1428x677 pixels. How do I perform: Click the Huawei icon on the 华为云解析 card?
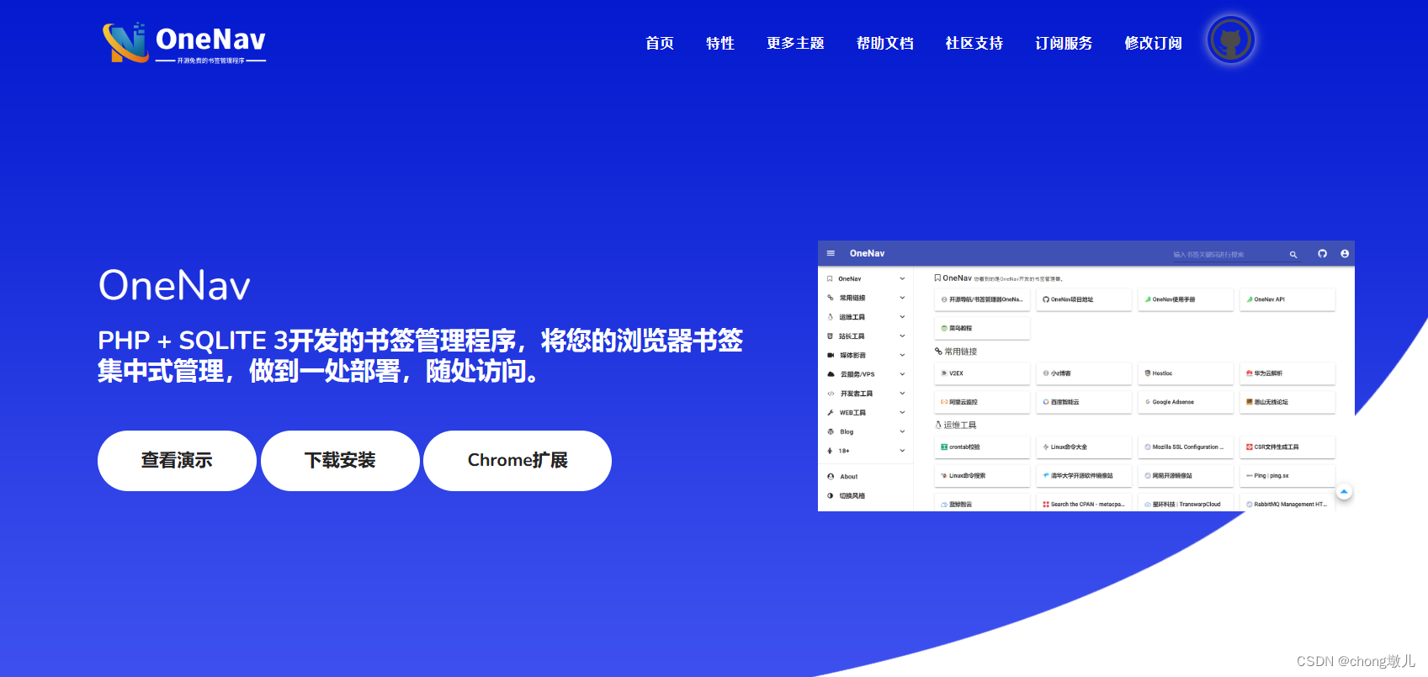[1250, 373]
